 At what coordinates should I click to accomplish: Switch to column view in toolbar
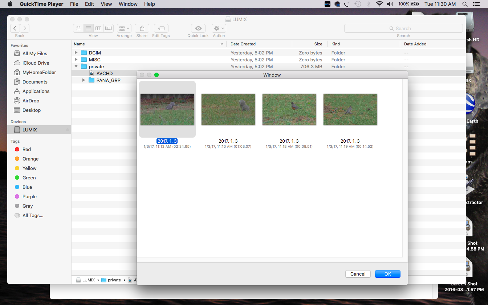[98, 28]
